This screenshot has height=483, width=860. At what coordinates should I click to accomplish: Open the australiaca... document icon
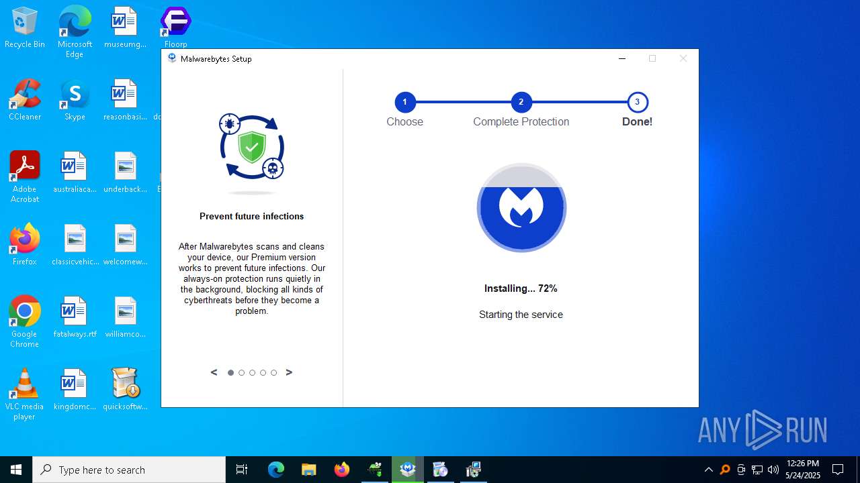tap(75, 172)
